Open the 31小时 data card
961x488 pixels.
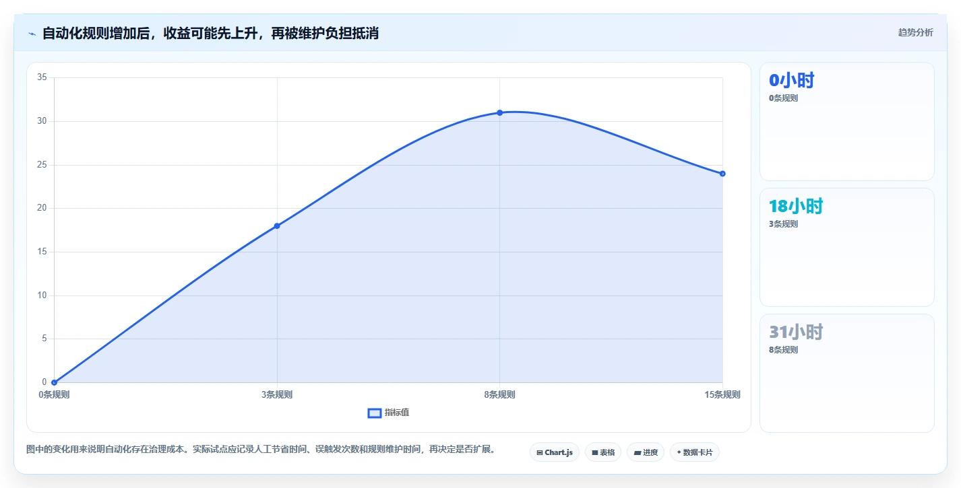[x=846, y=373]
